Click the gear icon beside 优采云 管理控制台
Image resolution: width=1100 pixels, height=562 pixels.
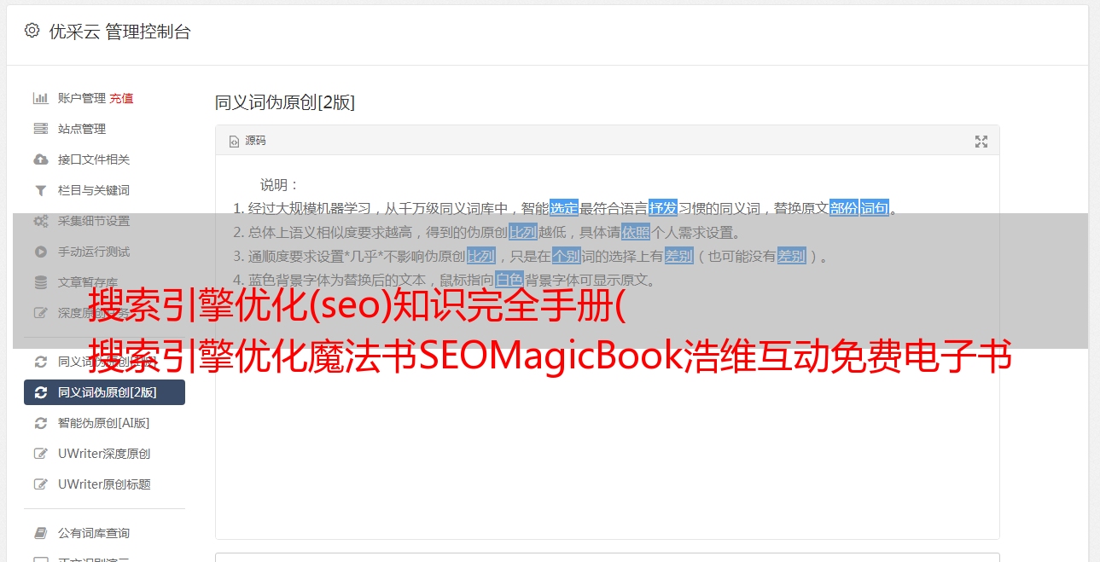32,31
